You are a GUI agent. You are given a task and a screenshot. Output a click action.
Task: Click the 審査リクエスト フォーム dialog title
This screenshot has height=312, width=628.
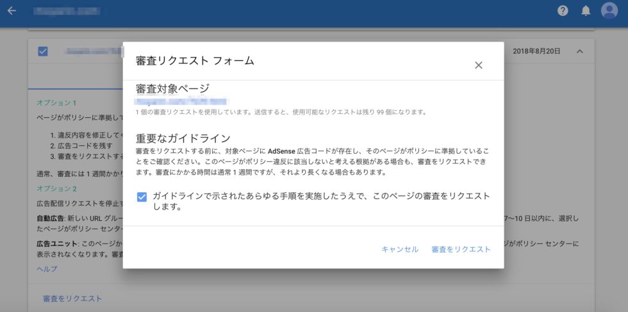[195, 61]
